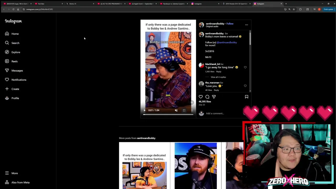Open Messages from the sidebar
The height and width of the screenshot is (189, 336).
pos(14,71)
